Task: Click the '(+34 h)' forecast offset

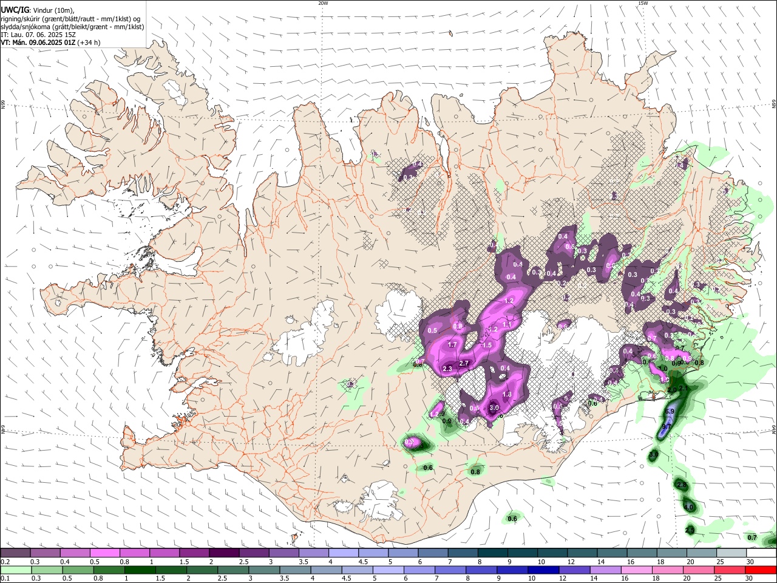Action: (x=89, y=43)
